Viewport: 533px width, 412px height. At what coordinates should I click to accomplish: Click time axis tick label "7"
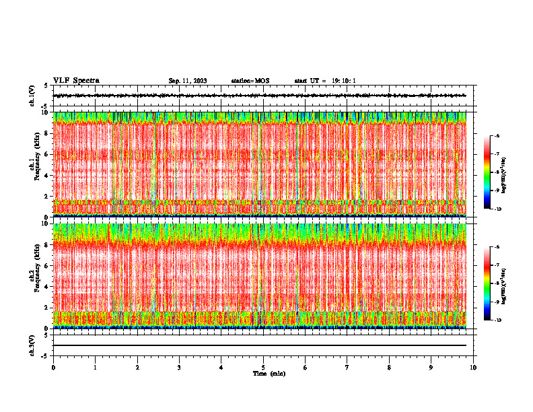347,368
